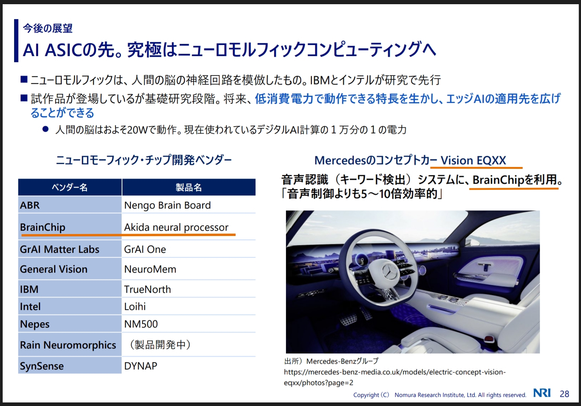Image resolution: width=581 pixels, height=406 pixels.
Task: Click the 'MercedesのコンセプトカーVision EQXX' heading
Action: pyautogui.click(x=410, y=160)
